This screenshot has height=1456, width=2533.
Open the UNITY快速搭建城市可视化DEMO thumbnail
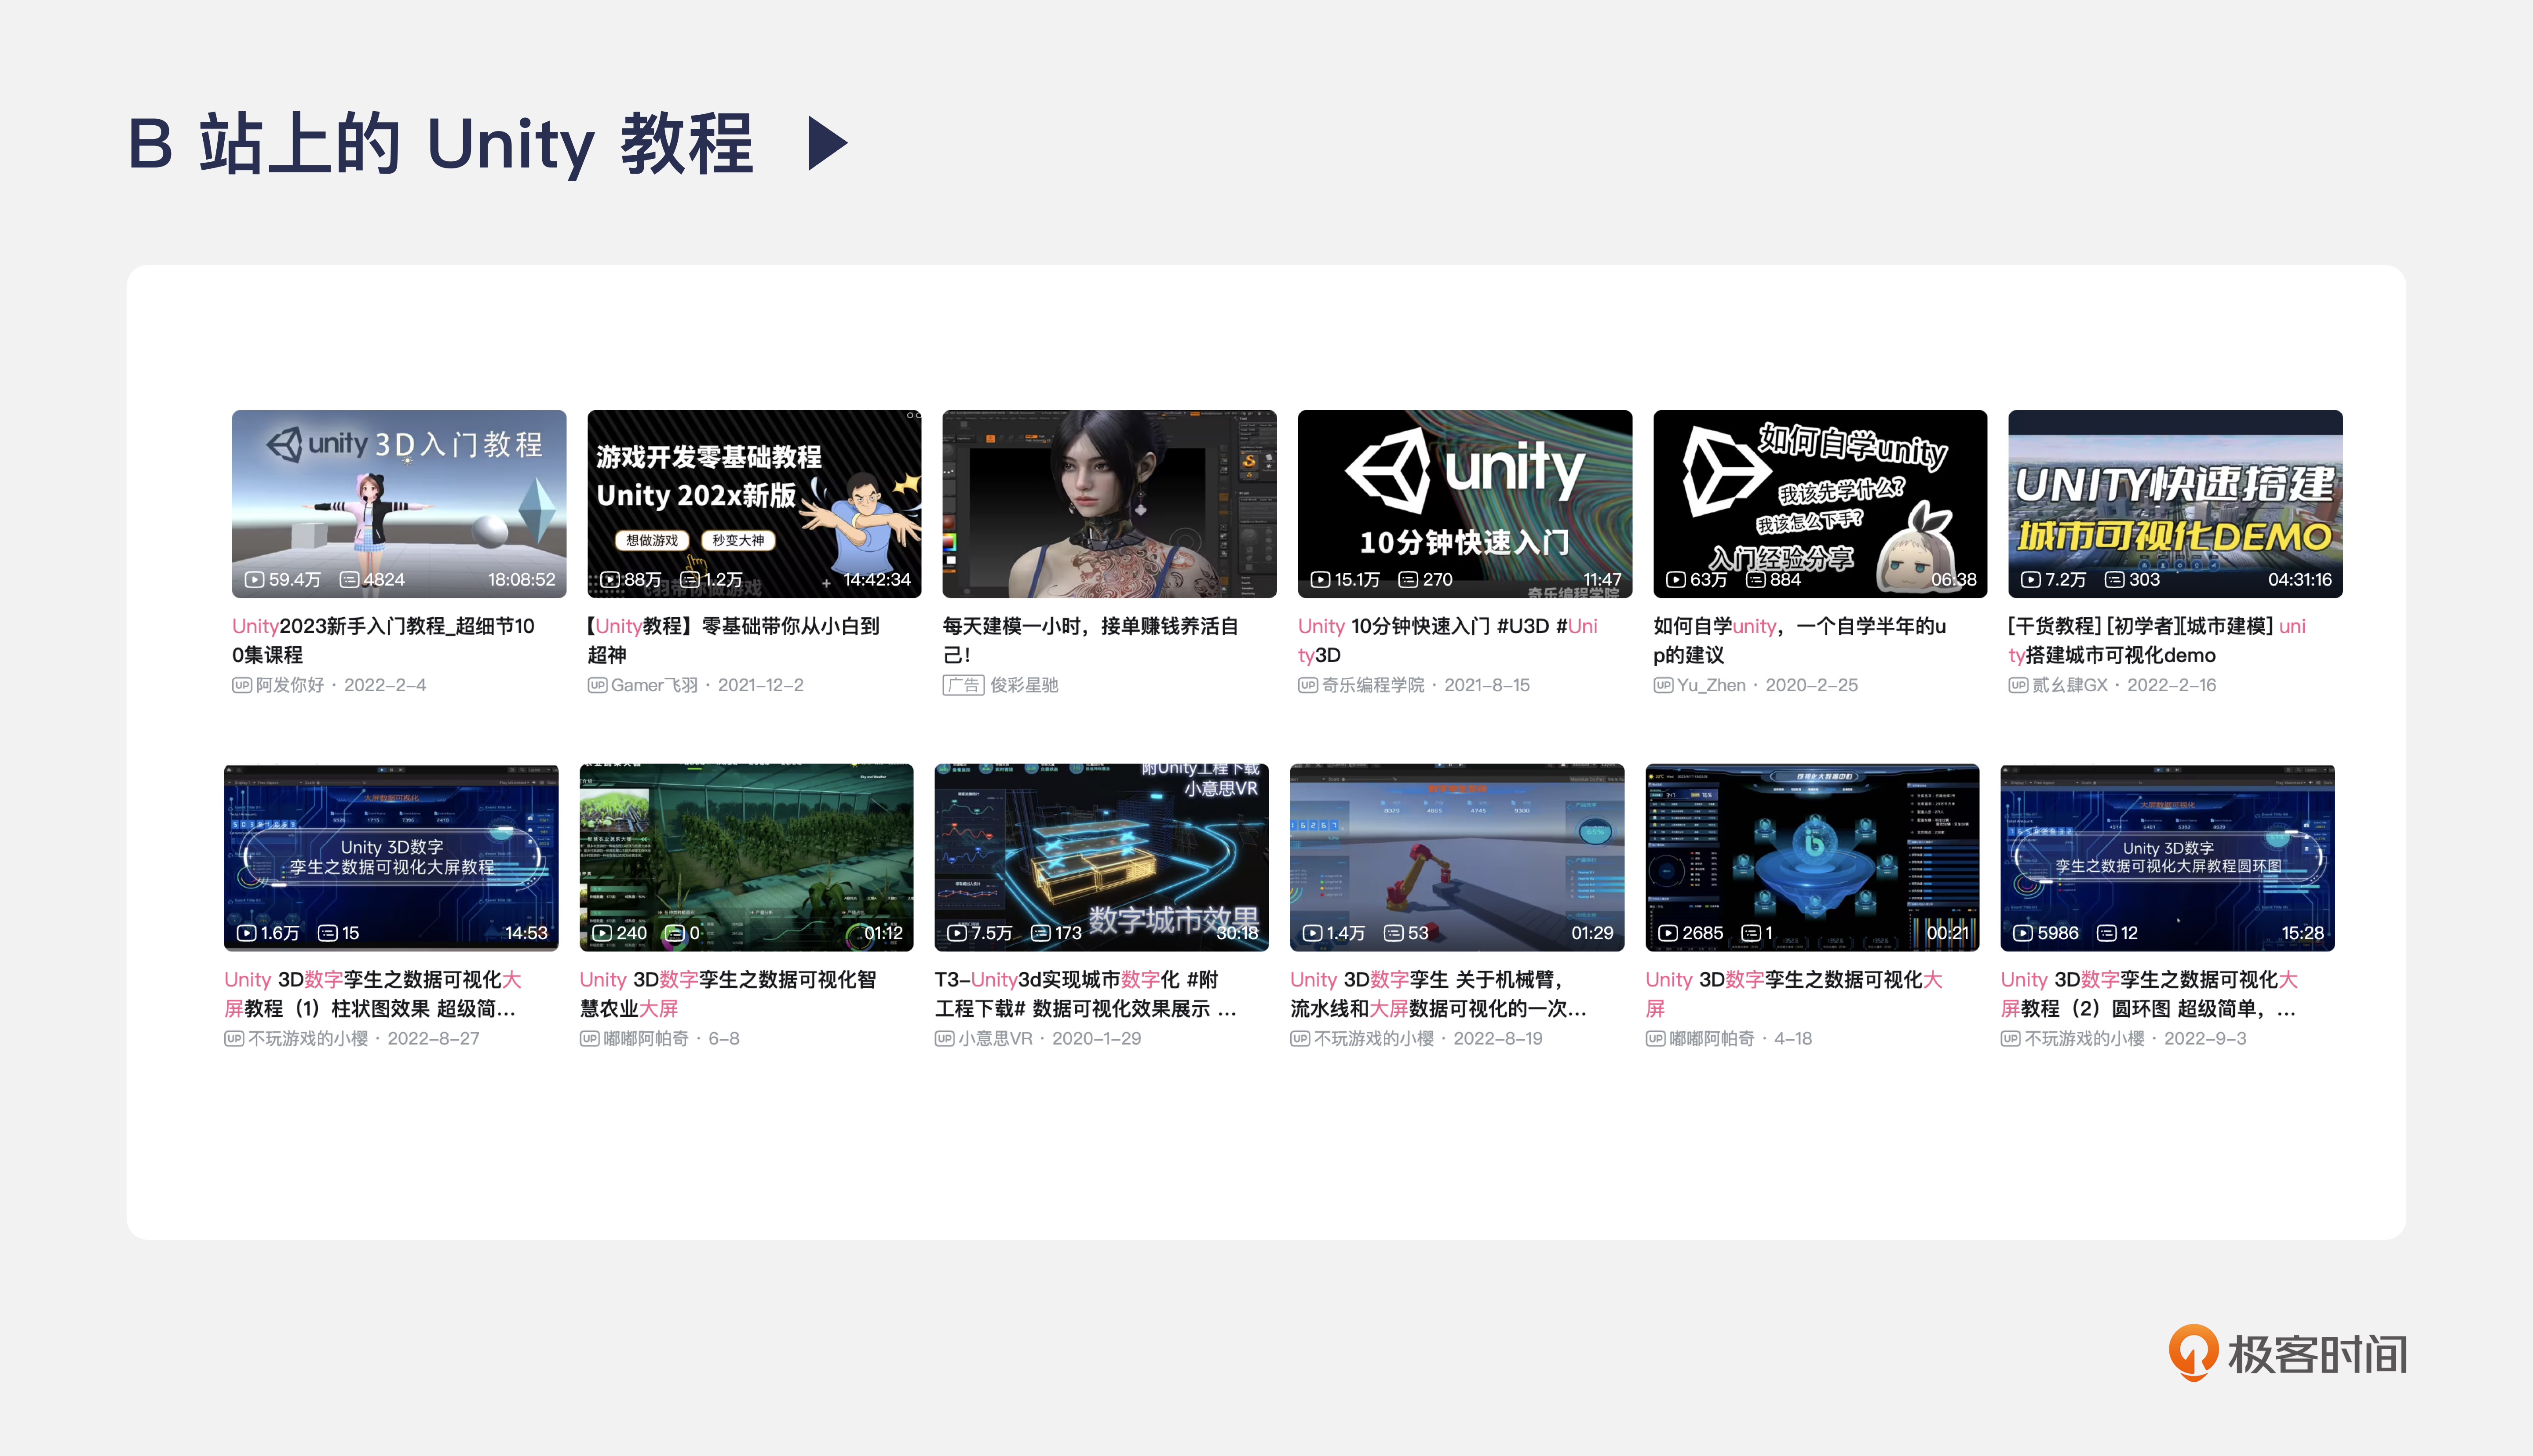pyautogui.click(x=2175, y=504)
